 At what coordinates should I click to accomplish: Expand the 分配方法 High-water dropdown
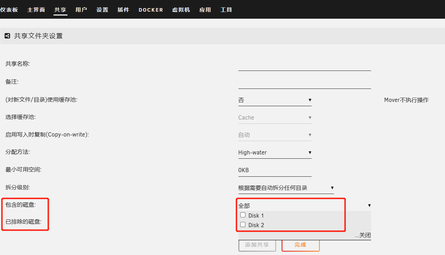pyautogui.click(x=274, y=153)
